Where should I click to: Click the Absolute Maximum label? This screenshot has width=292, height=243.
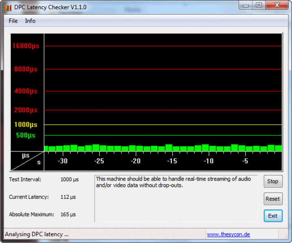[x=32, y=214]
